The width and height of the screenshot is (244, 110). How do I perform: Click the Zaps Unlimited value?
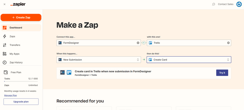[x=33, y=85]
